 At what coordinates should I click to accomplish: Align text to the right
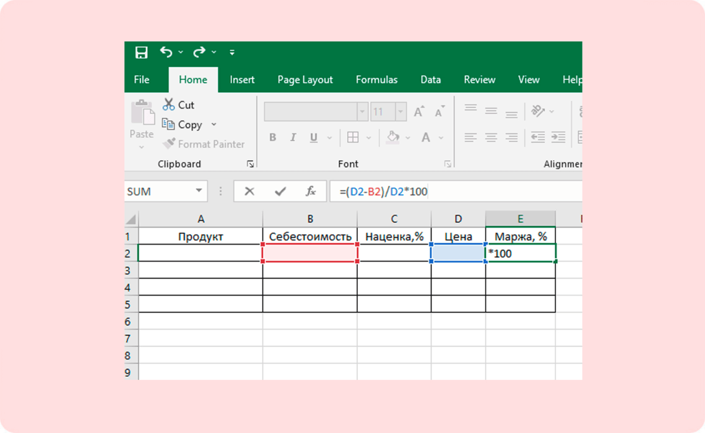point(511,137)
